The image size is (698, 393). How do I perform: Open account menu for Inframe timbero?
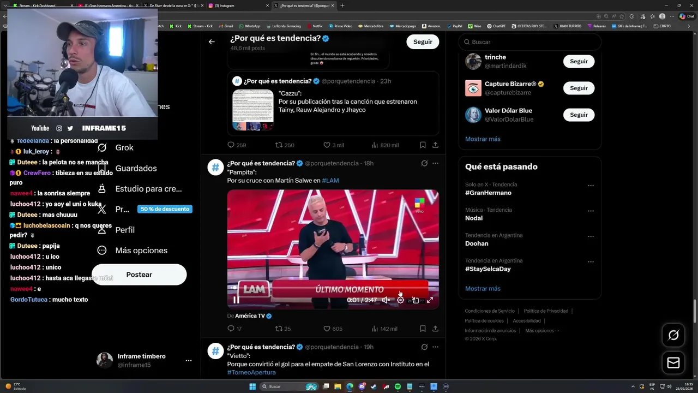[x=188, y=360]
